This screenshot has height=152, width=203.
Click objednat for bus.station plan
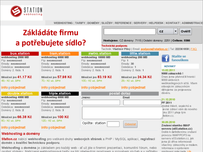[18, 88]
